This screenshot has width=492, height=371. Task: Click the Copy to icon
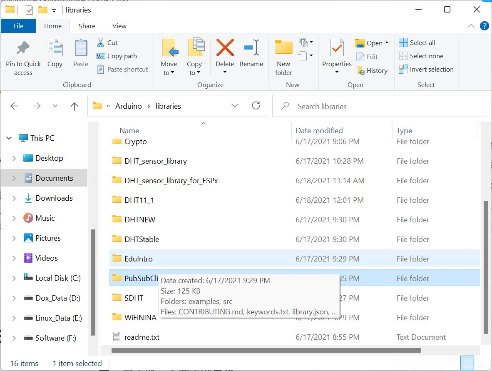pyautogui.click(x=196, y=47)
